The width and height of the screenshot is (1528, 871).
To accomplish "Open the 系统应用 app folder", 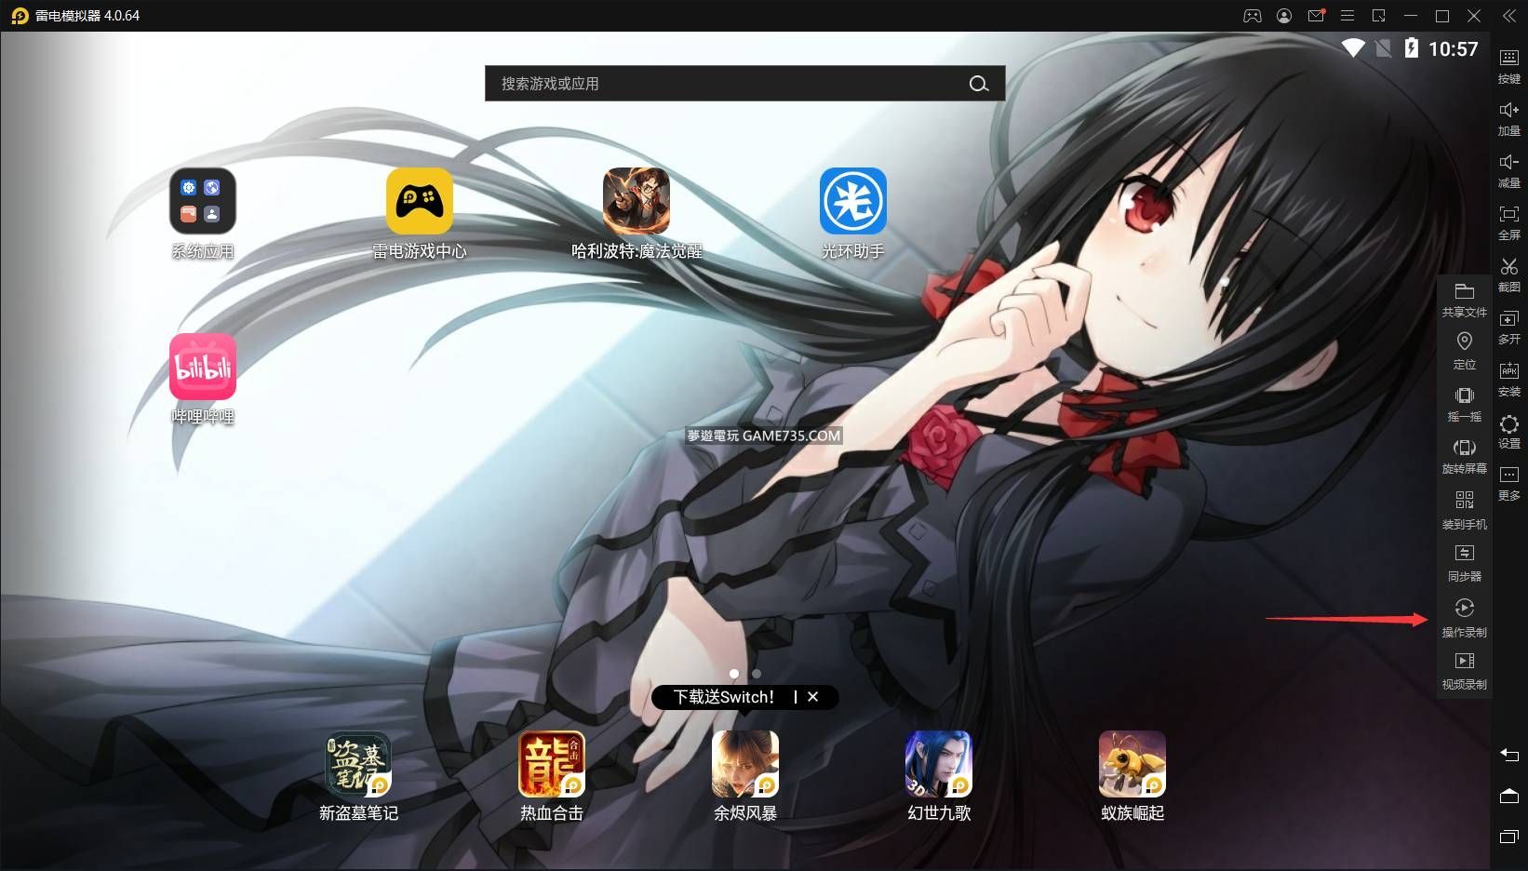I will tap(202, 202).
